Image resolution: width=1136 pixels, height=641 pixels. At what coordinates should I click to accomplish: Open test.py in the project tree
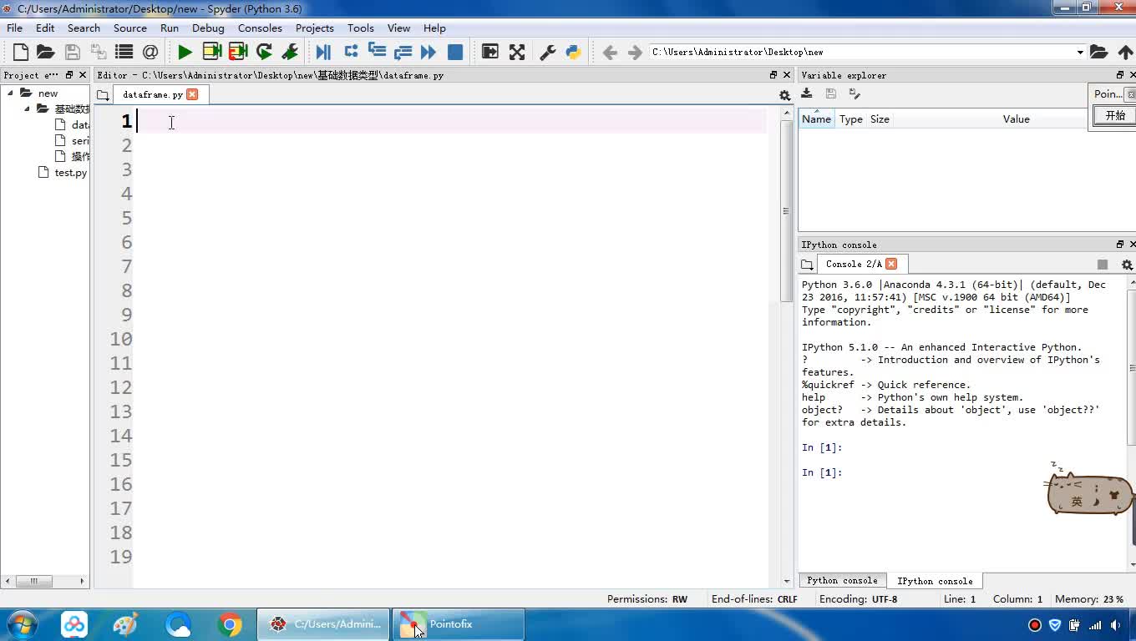point(70,173)
